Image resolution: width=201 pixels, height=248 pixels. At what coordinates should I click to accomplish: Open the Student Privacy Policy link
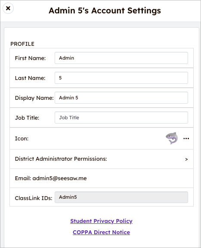coord(101,221)
